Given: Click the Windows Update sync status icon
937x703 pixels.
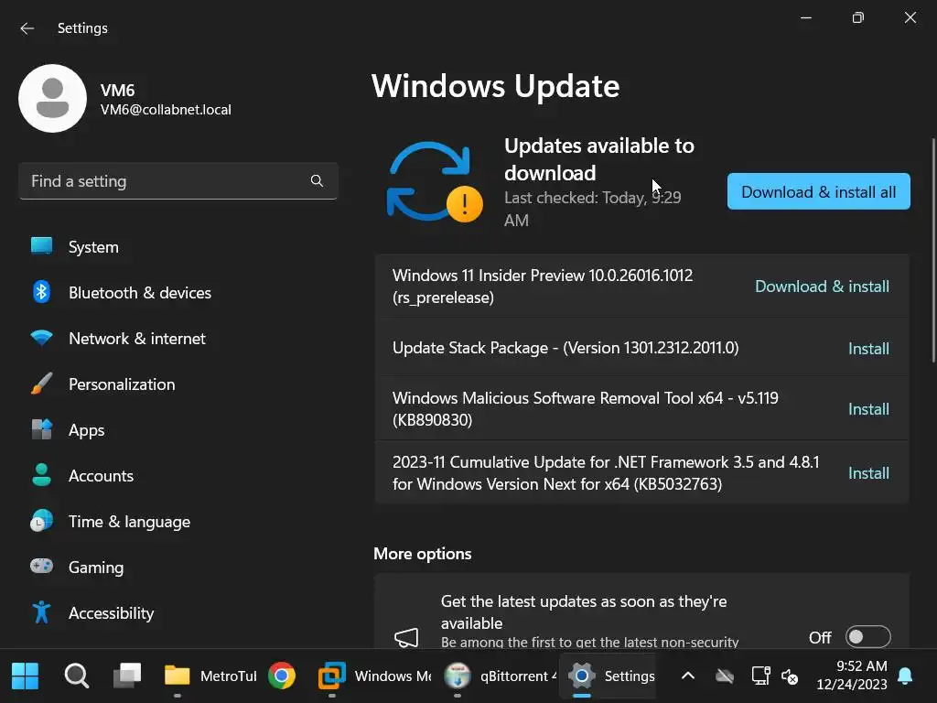Looking at the screenshot, I should click(x=435, y=182).
